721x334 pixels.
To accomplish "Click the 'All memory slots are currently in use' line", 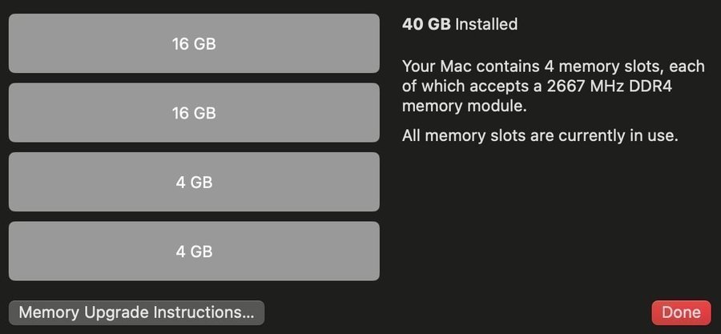I will tap(540, 136).
